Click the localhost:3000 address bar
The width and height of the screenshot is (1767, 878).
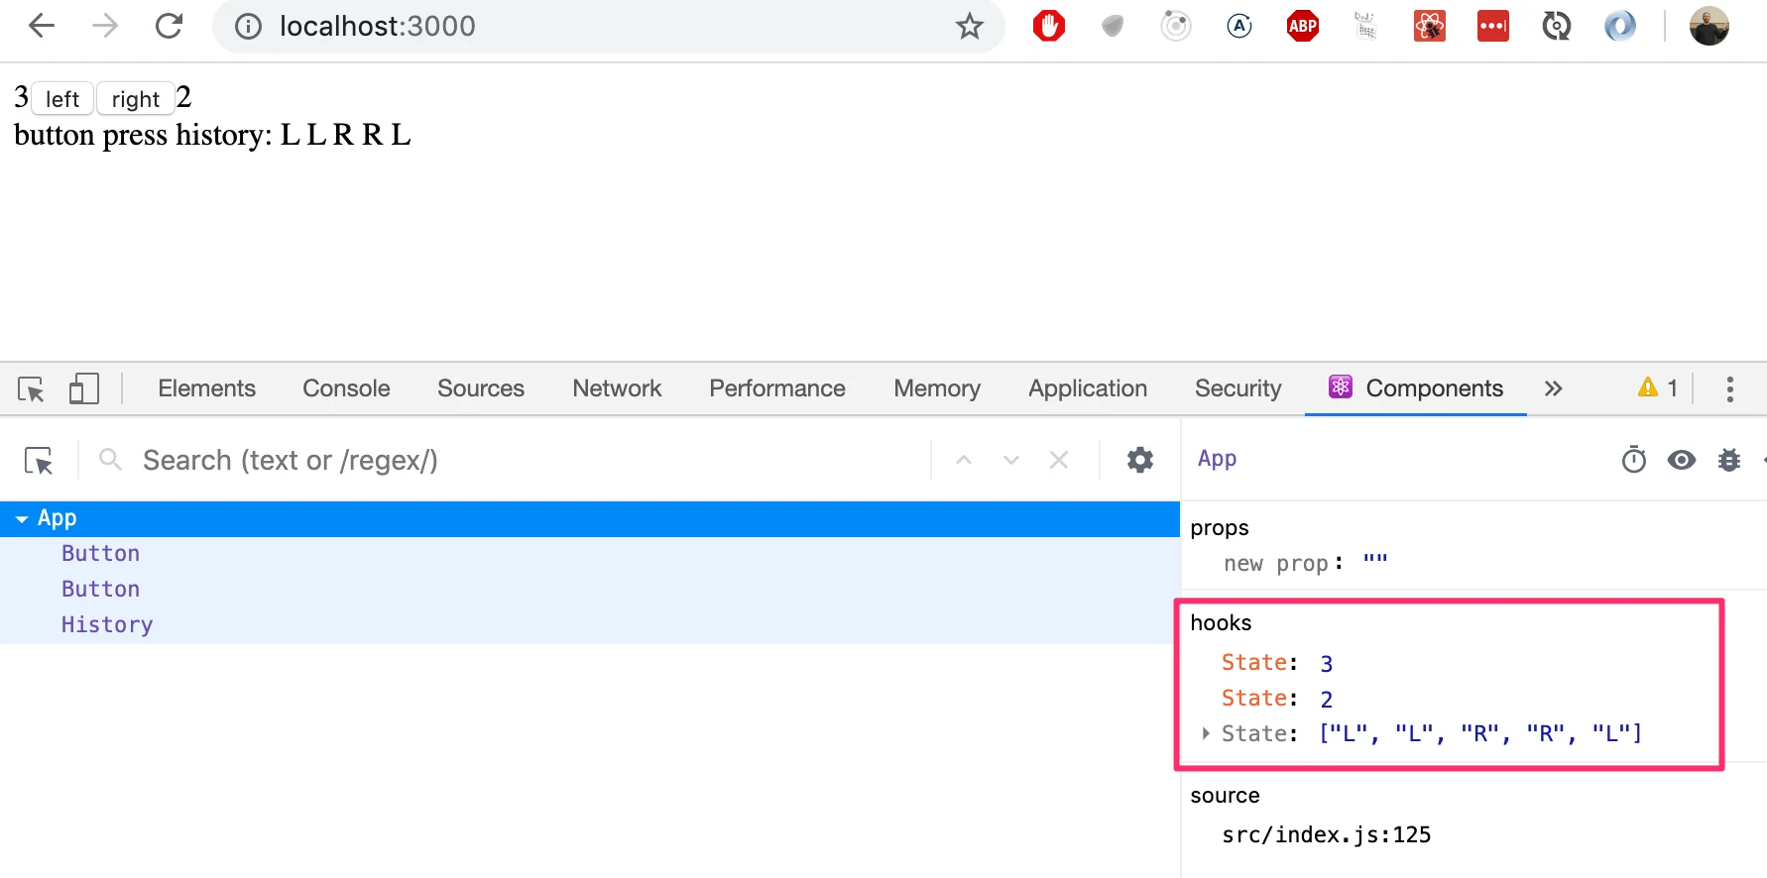pyautogui.click(x=609, y=26)
